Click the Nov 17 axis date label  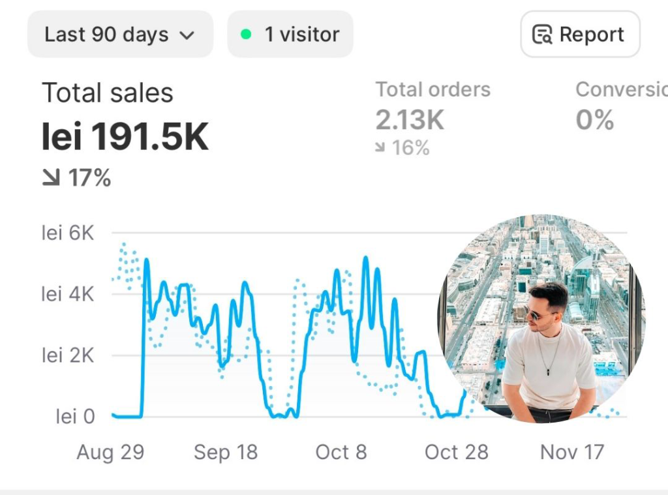572,452
